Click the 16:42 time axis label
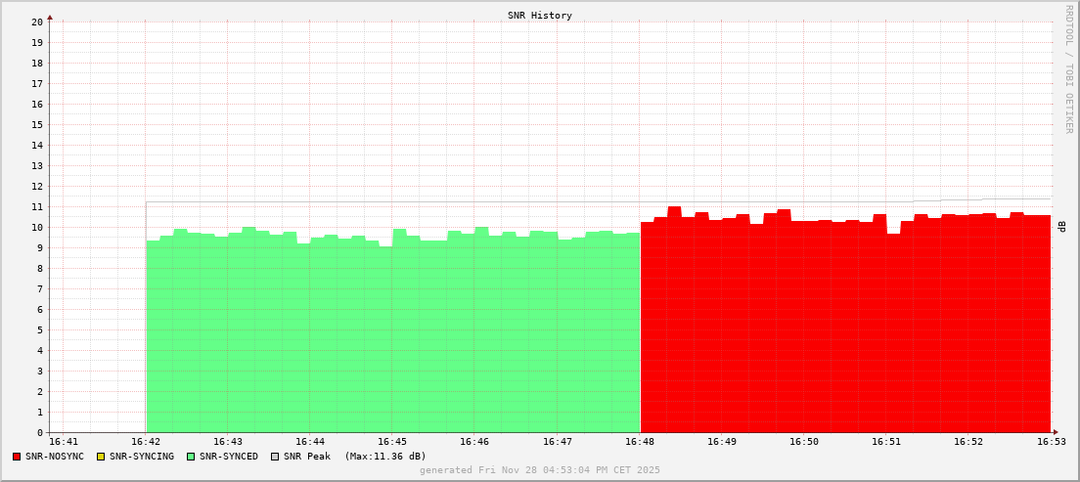1080x482 pixels. pyautogui.click(x=146, y=442)
